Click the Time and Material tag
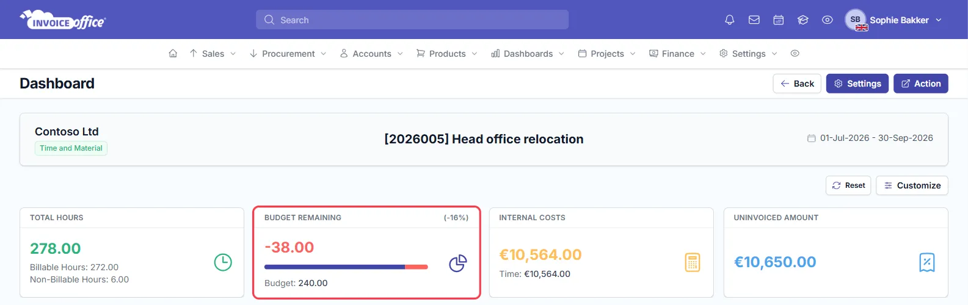 coord(71,148)
